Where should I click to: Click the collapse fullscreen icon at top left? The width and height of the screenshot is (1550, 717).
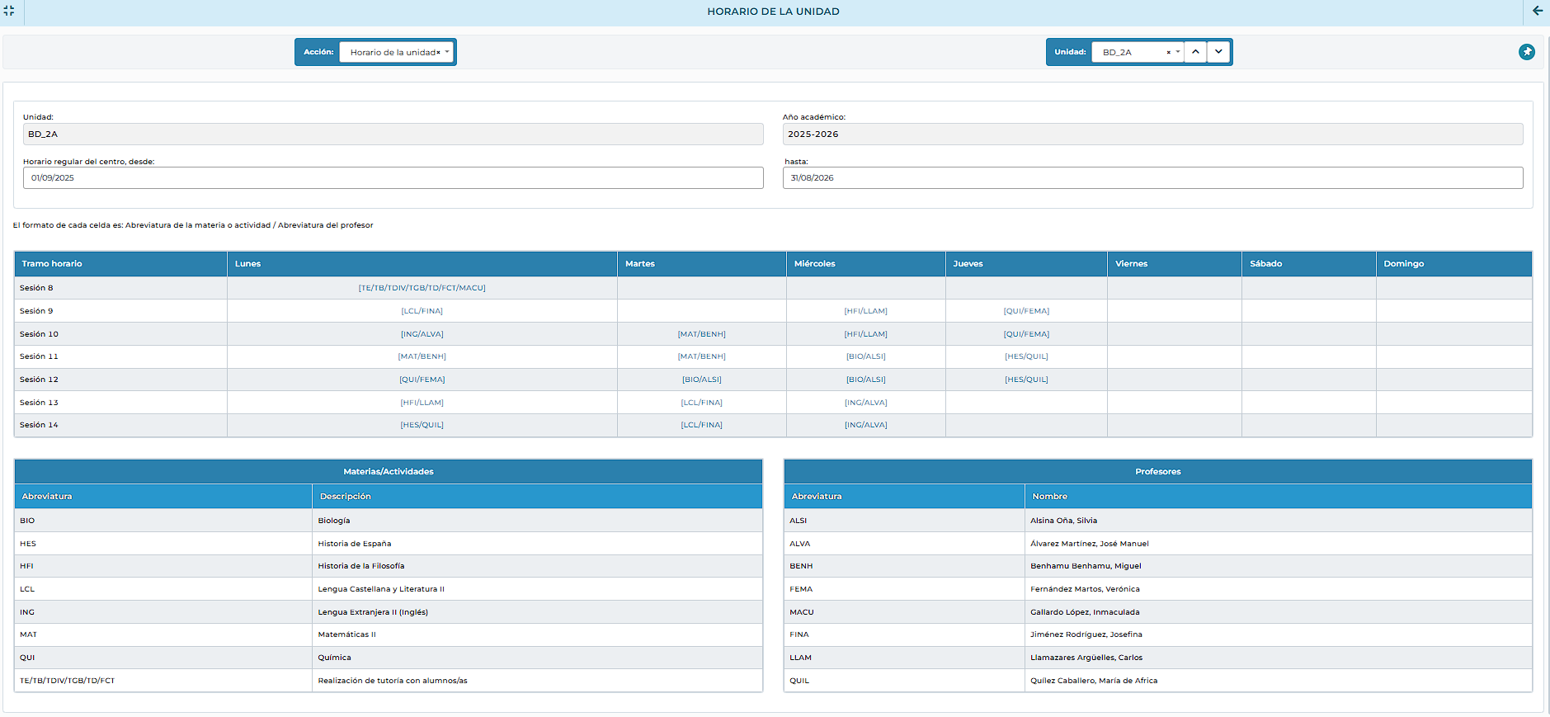[9, 11]
